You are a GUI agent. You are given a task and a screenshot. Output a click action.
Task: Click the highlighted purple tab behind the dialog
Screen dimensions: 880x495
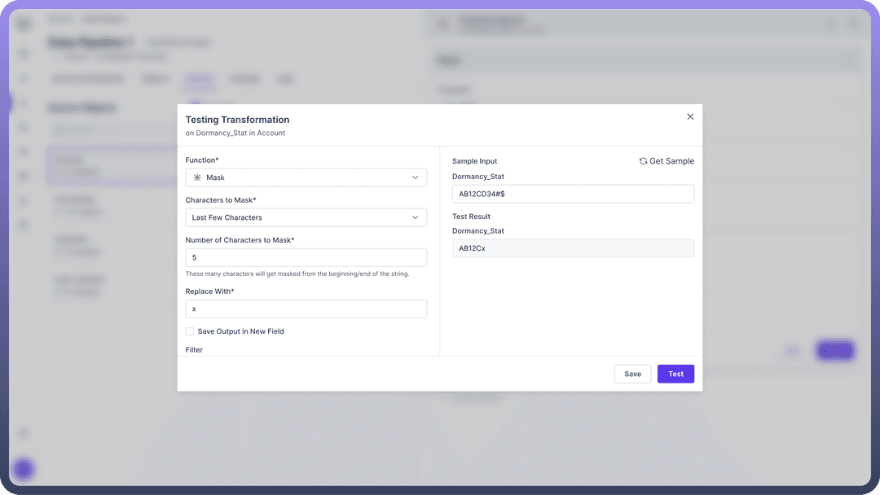(199, 79)
